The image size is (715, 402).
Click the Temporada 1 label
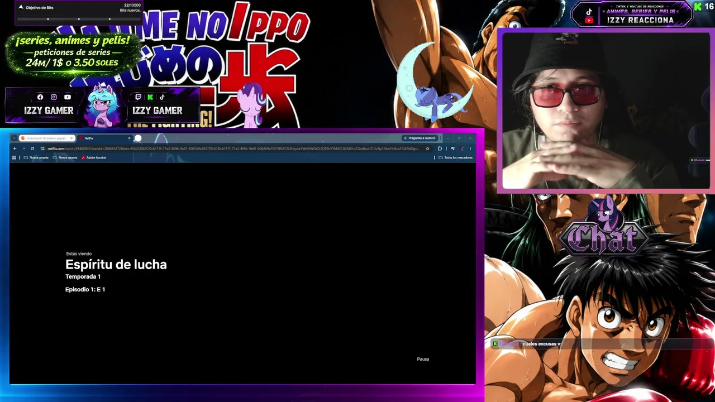[x=83, y=277]
